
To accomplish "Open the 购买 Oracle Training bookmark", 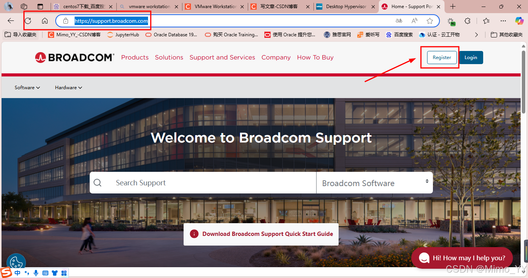I will (232, 35).
